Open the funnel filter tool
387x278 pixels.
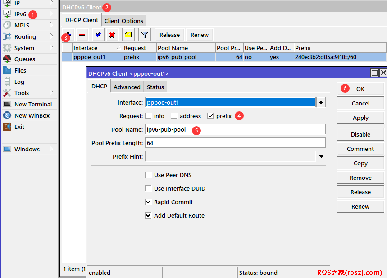click(x=144, y=35)
